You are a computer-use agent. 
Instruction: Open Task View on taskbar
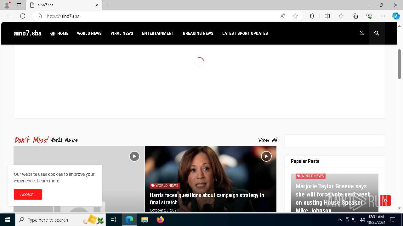[x=113, y=220]
